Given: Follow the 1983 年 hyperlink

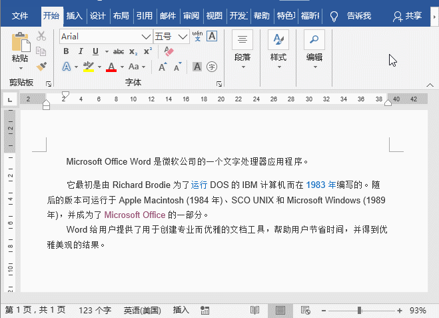Looking at the screenshot, I should (321, 185).
